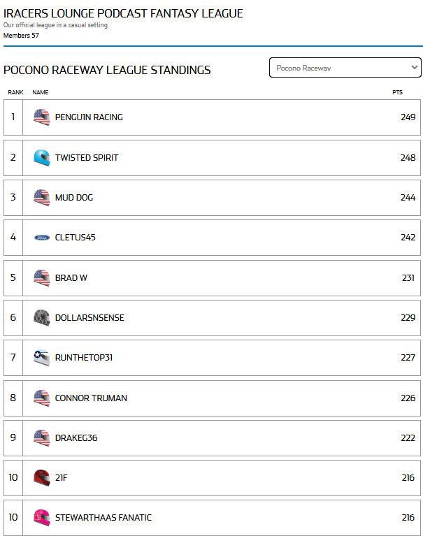This screenshot has height=536, width=423.
Task: Click Penguin Racing's American flag helmet icon
Action: point(42,117)
